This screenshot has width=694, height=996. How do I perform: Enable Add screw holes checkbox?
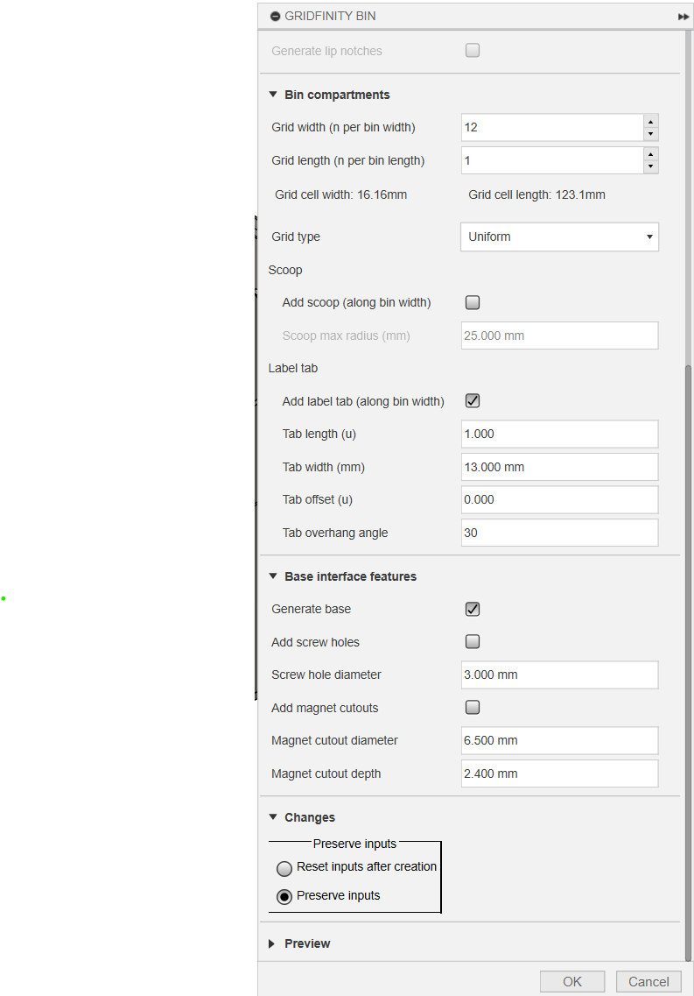click(x=473, y=641)
